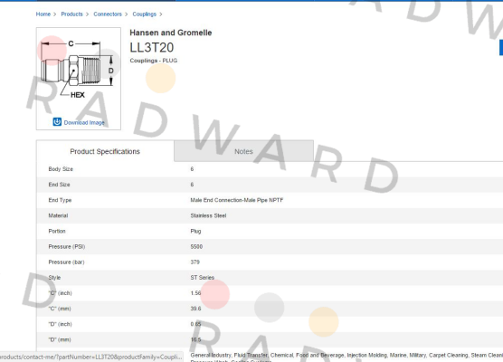Click the General Industry applications text
Image resolution: width=503 pixels, height=362 pixels.
click(346, 357)
